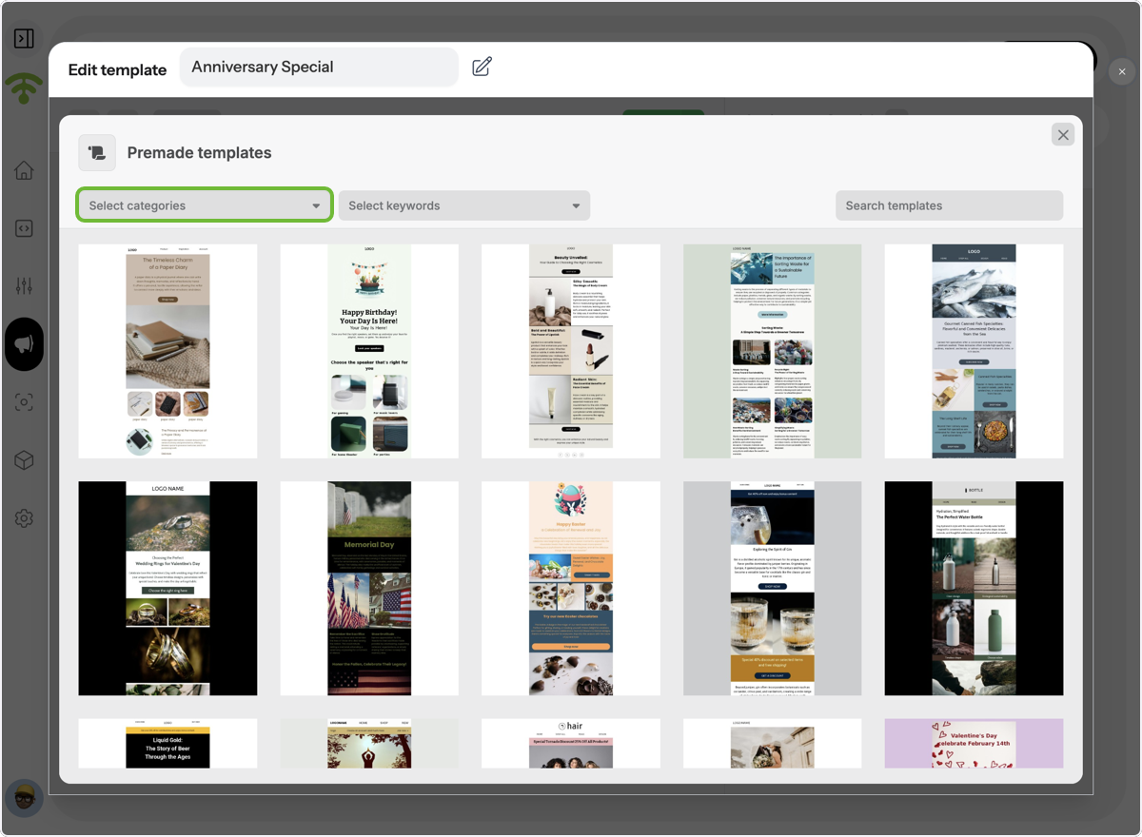1142x837 pixels.
Task: Click the green wifi logo icon
Action: pyautogui.click(x=24, y=88)
